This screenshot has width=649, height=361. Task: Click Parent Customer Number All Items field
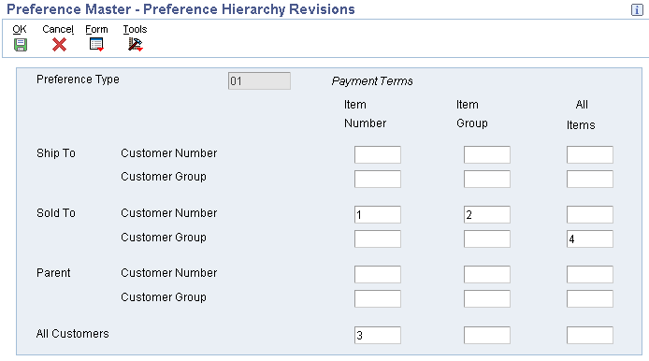590,274
